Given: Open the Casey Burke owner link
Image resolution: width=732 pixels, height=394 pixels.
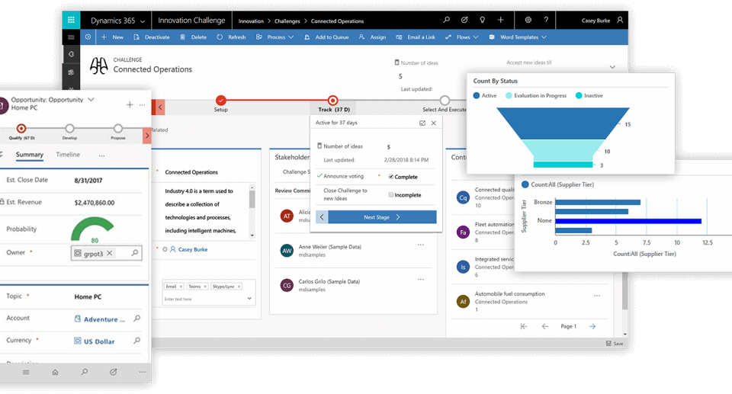Looking at the screenshot, I should pyautogui.click(x=192, y=249).
